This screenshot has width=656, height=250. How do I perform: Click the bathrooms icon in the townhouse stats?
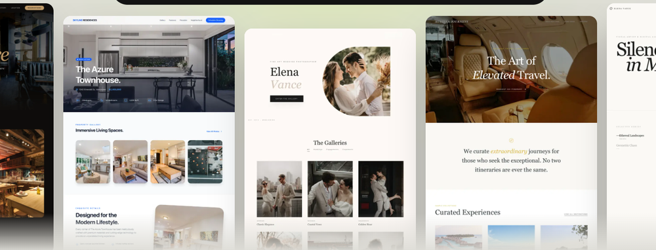pos(102,101)
